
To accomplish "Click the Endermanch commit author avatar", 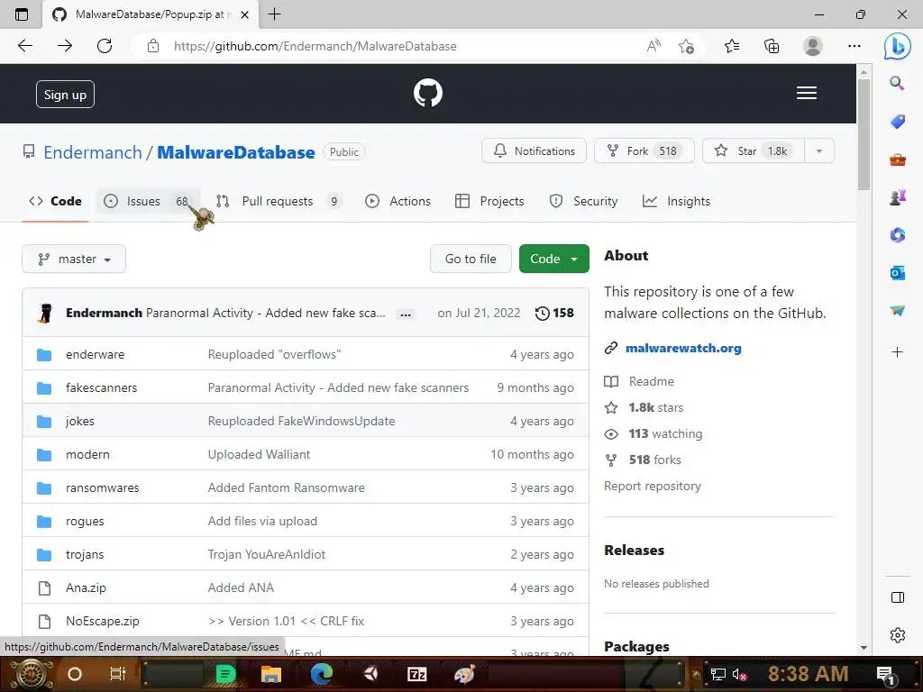I will [x=45, y=313].
